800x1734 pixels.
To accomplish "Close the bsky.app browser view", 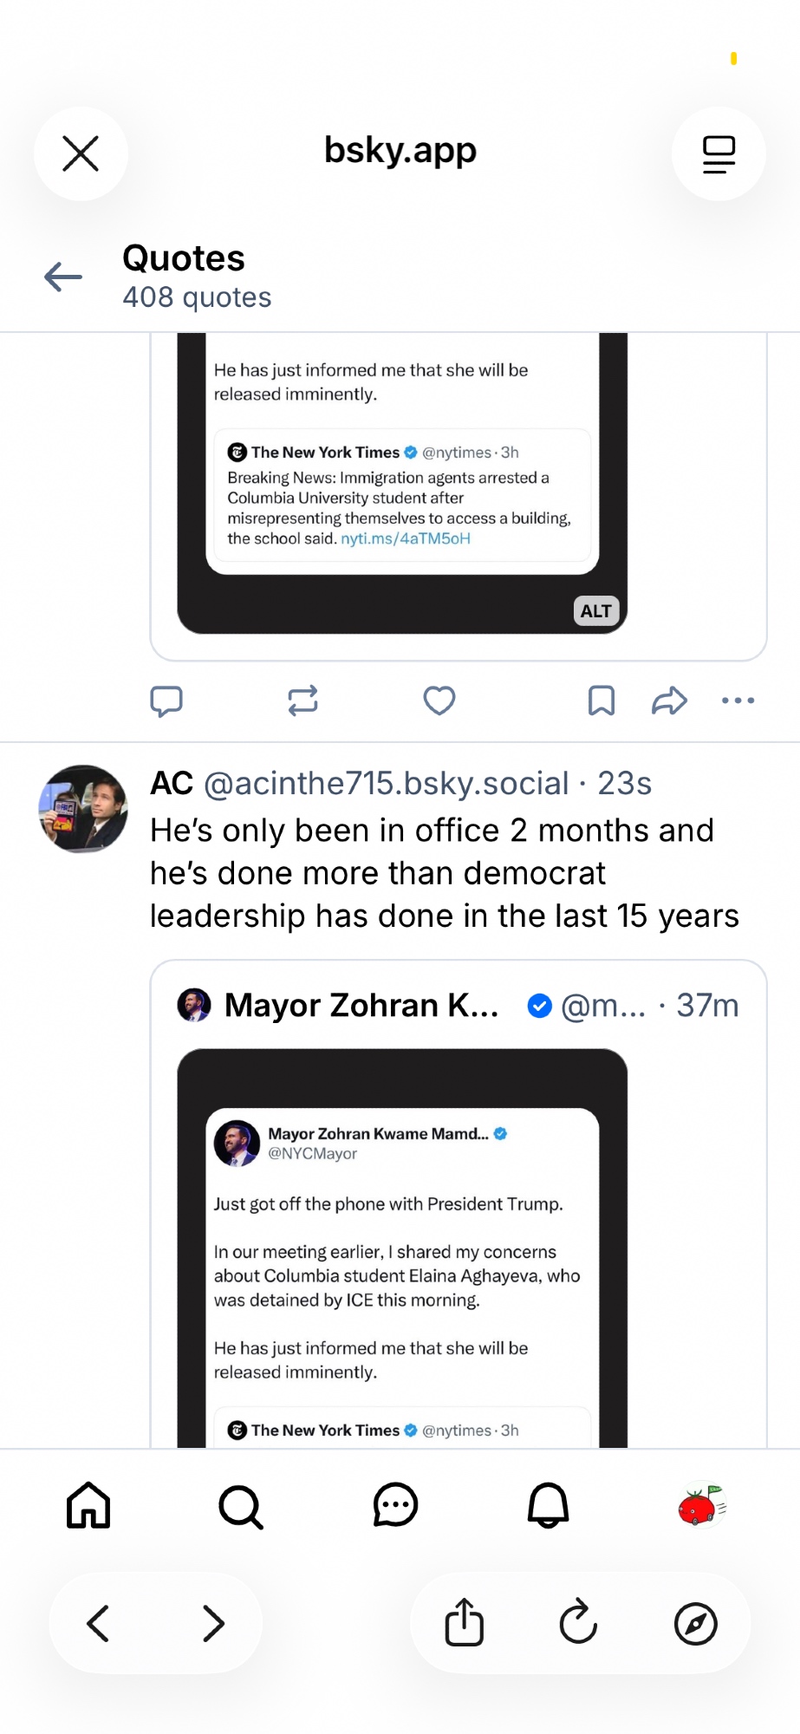I will click(81, 153).
